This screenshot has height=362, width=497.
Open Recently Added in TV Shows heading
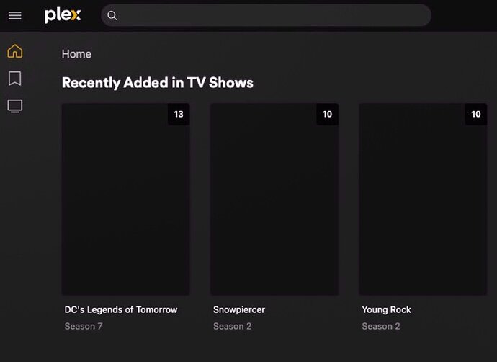[x=157, y=82]
